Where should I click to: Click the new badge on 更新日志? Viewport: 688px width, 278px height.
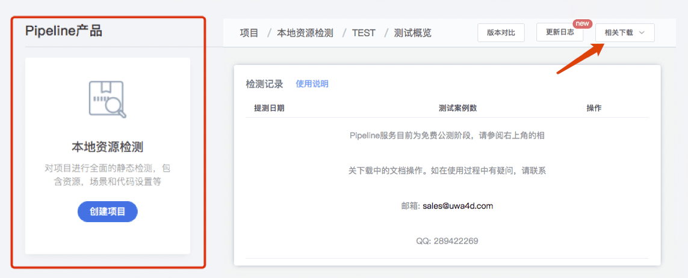pos(582,23)
